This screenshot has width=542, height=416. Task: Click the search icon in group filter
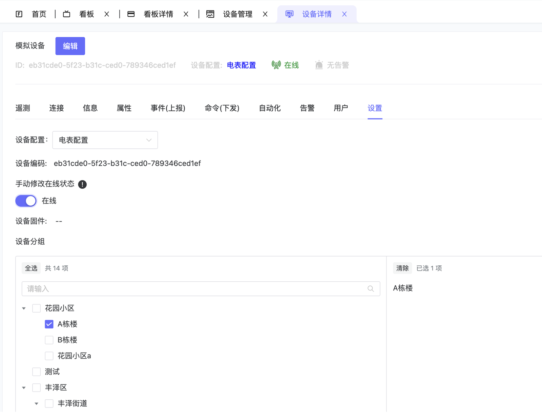coord(371,289)
